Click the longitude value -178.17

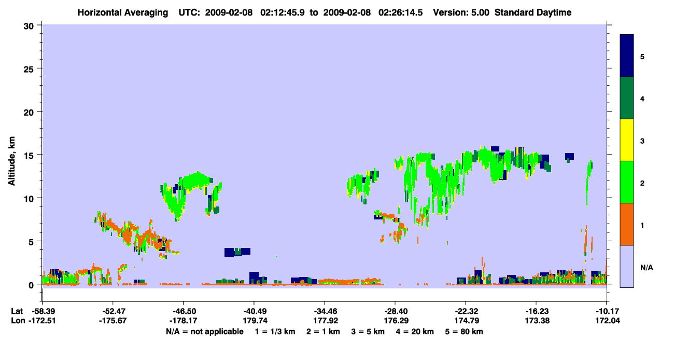183,321
